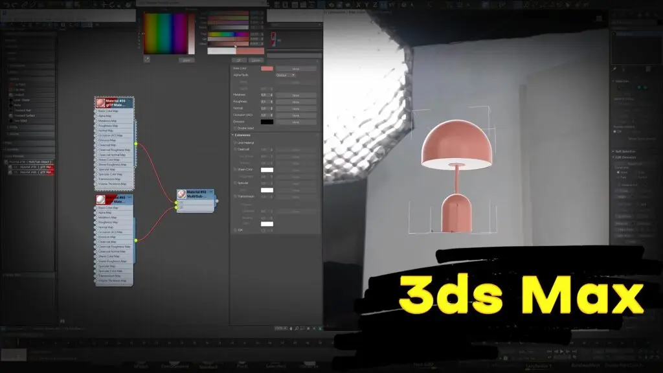Set the Hue rainbow slider
The width and height of the screenshot is (663, 373).
[x=228, y=34]
